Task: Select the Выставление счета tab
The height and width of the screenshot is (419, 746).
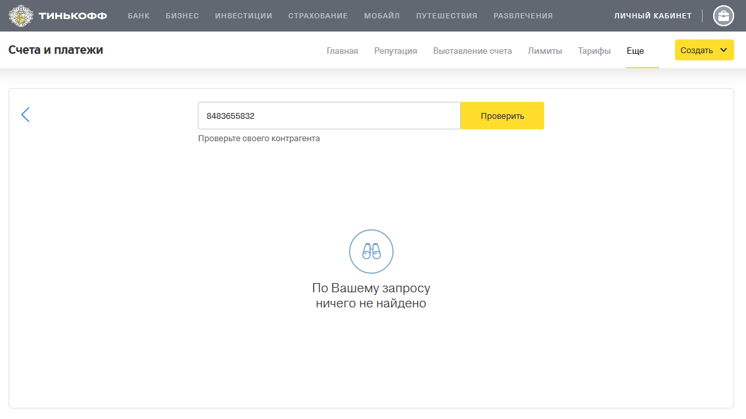Action: click(x=472, y=51)
